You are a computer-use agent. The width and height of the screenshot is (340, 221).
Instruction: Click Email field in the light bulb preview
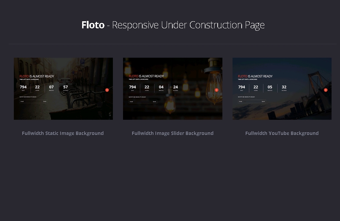140,102
